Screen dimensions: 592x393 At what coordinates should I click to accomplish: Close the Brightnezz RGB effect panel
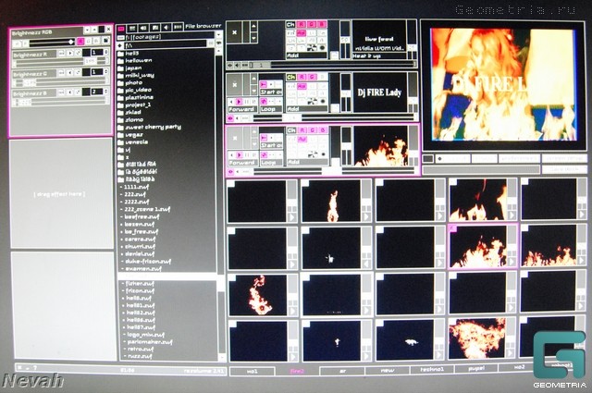[x=107, y=31]
